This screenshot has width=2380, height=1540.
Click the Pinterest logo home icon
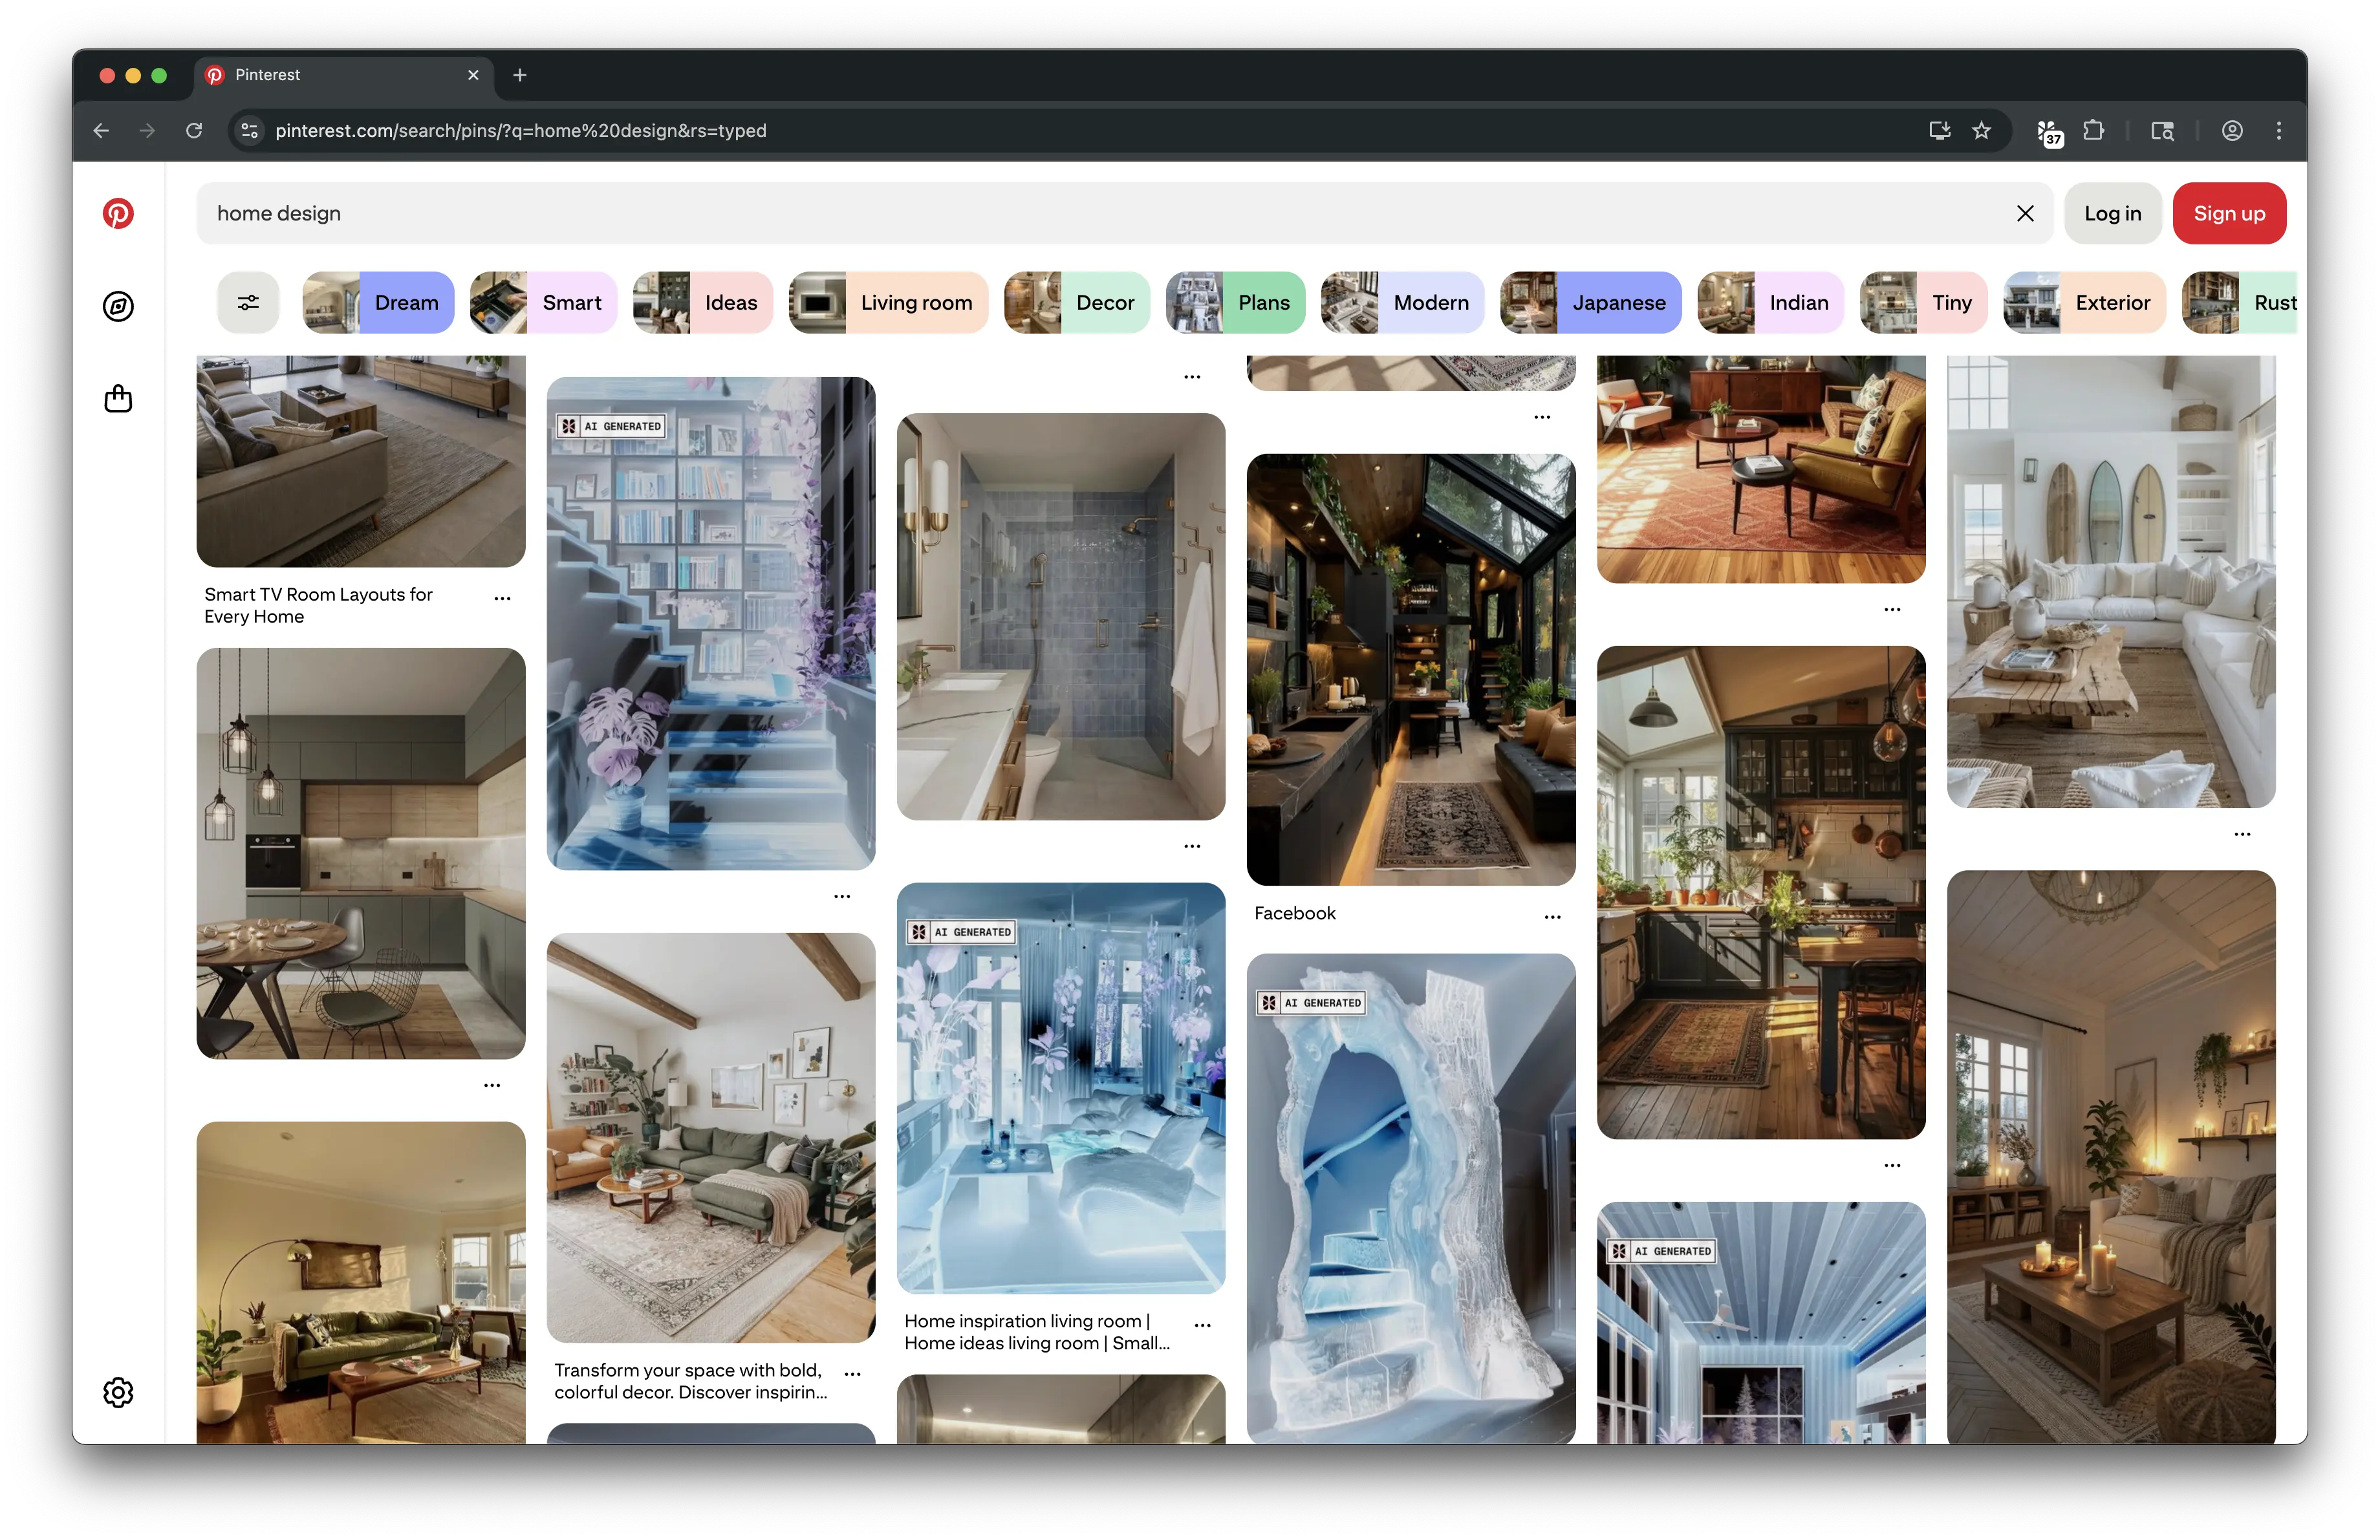[118, 213]
